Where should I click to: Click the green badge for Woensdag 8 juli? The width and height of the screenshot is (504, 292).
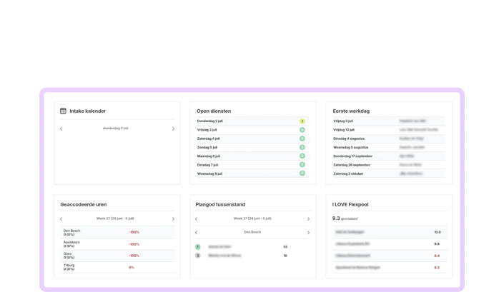(302, 173)
